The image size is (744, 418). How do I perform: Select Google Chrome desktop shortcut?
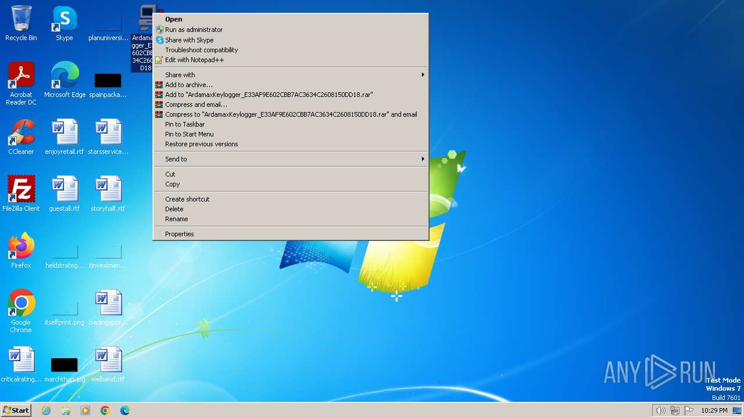point(21,311)
